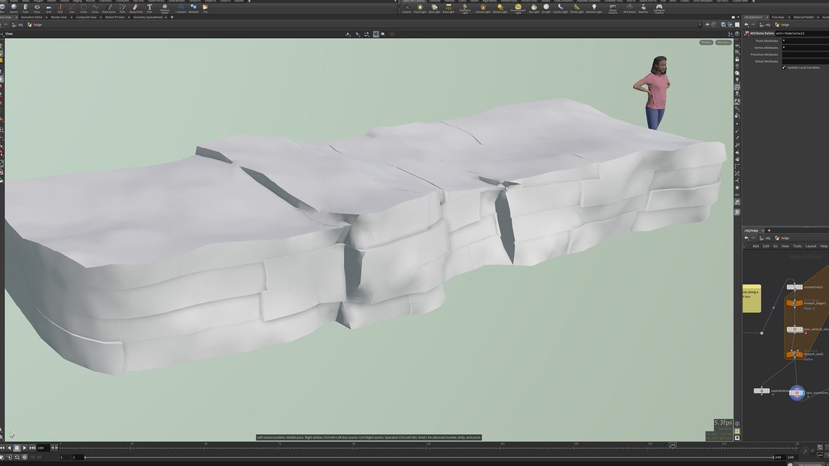
Task: Click the ledge breadcrumb in the network path bar
Action: click(785, 238)
